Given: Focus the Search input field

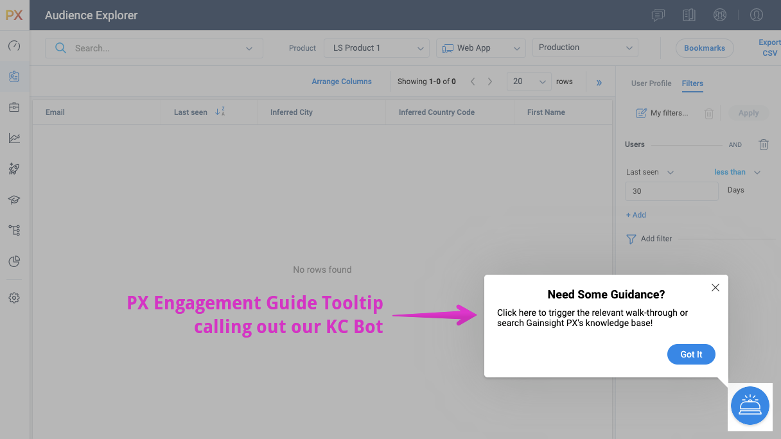Looking at the screenshot, I should tap(154, 48).
